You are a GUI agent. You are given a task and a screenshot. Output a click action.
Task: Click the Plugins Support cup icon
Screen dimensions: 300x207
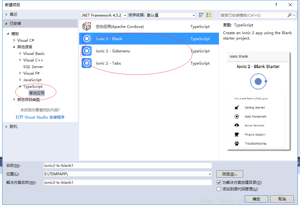237,135
